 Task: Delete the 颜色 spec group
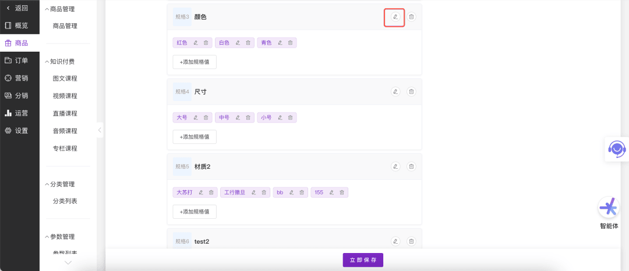tap(411, 17)
